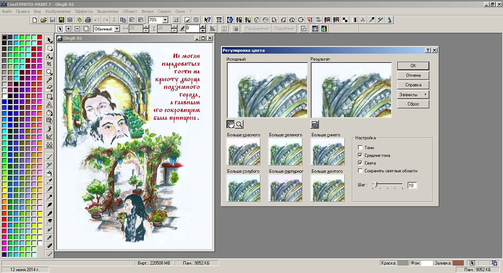Viewport: 503px width, 273px height.
Task: Click the colorful channels icon on property bar
Action: coord(324,28)
